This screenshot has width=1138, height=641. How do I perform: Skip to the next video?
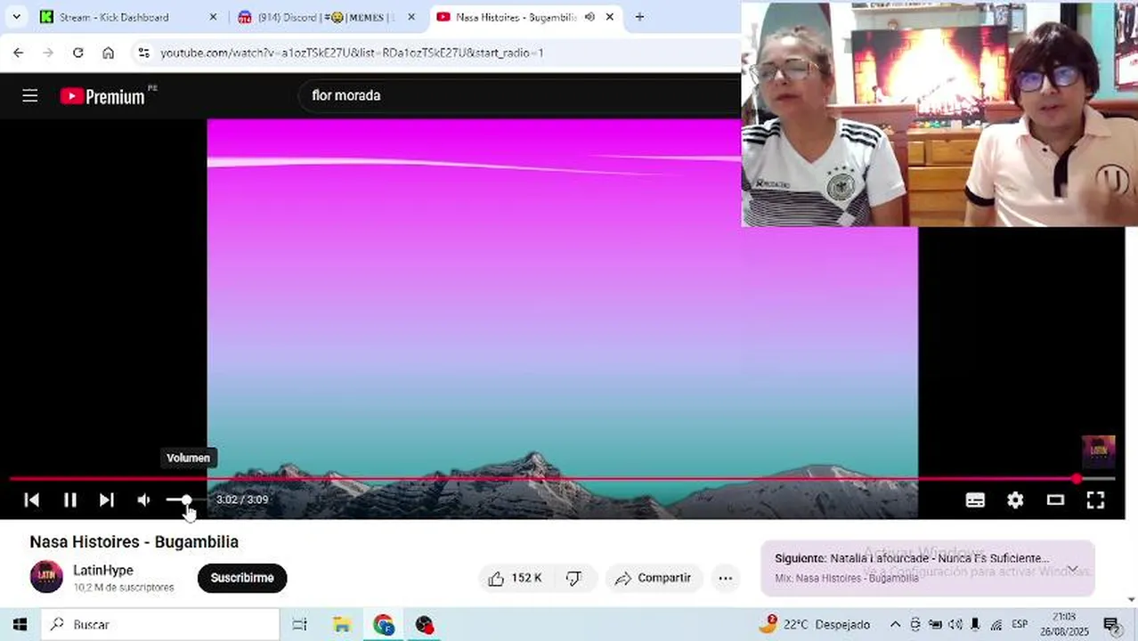107,499
